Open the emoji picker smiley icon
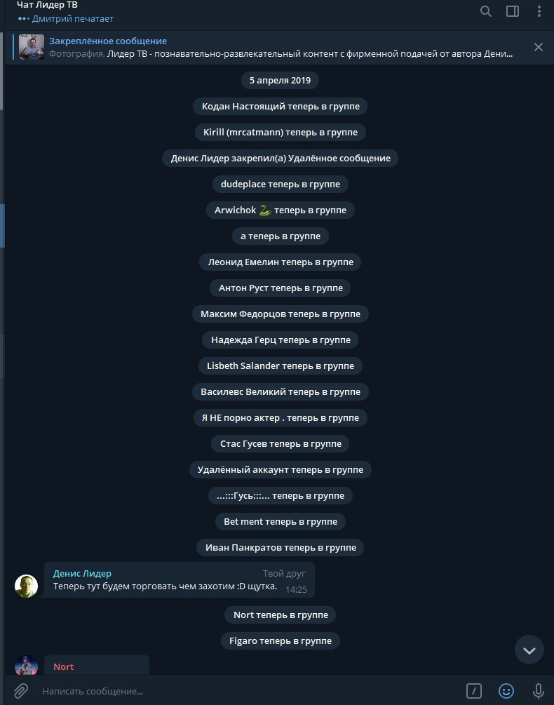 (506, 690)
